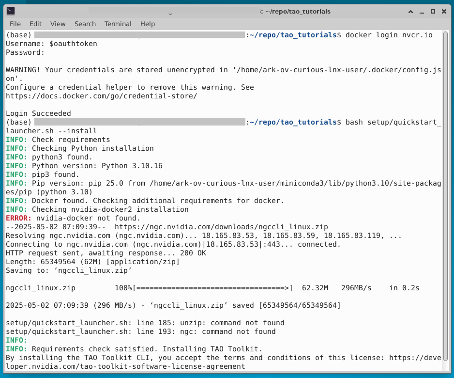454x378 pixels.
Task: Click the window title '~/repo/tao_tutorials'
Action: (298, 11)
